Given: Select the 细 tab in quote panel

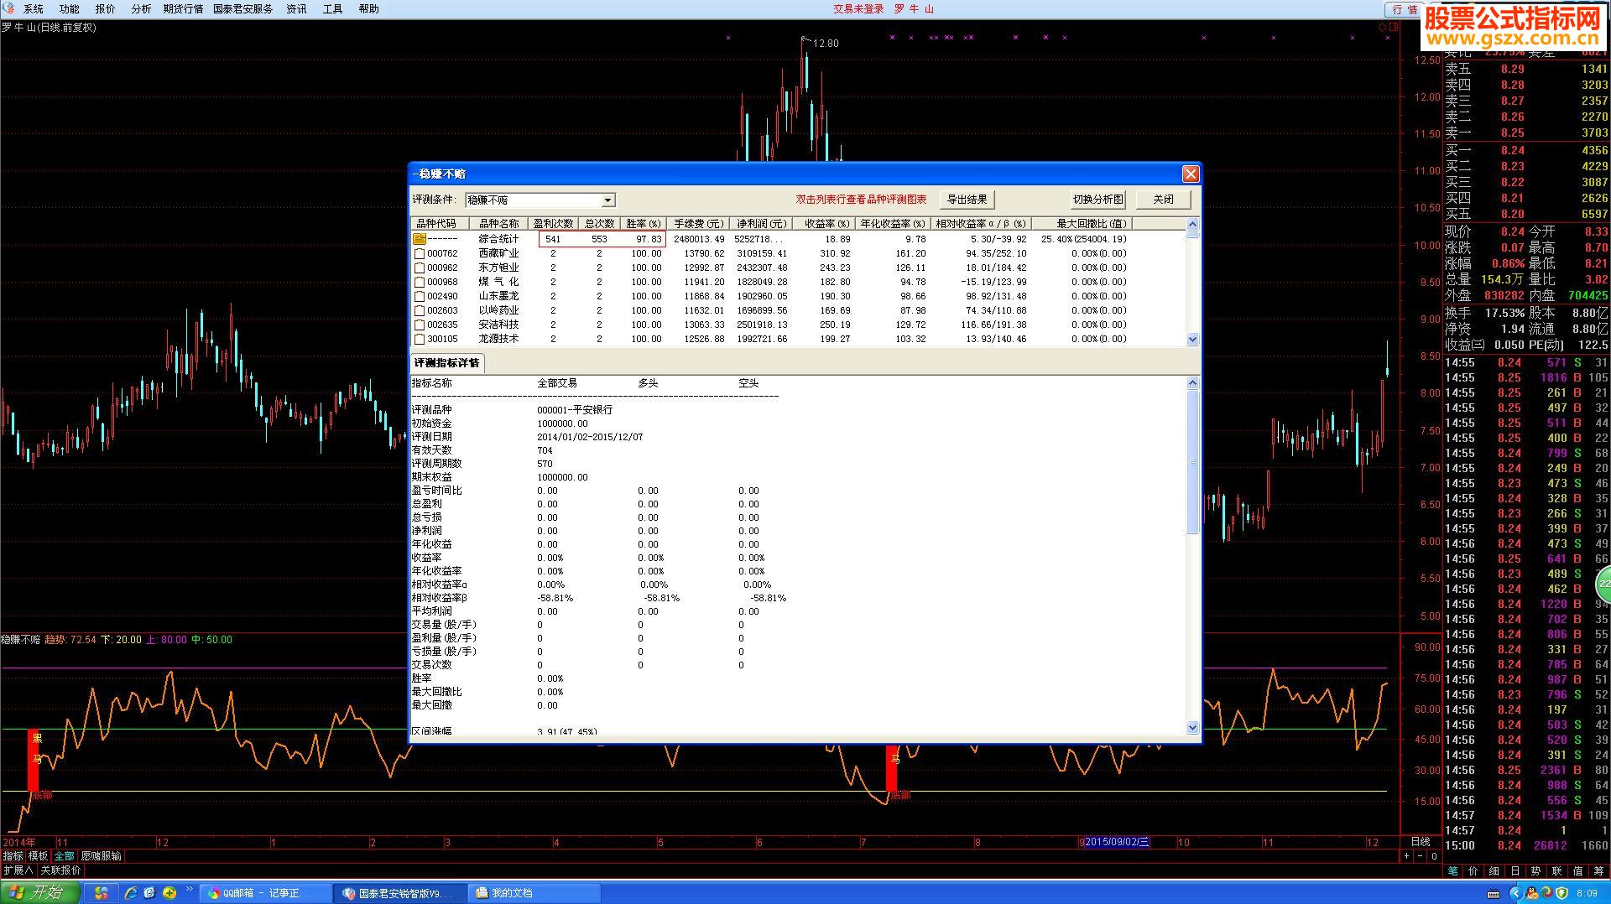Looking at the screenshot, I should click(x=1494, y=871).
